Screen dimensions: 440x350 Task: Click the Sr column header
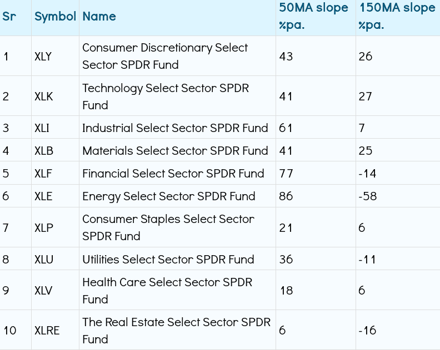click(x=9, y=17)
